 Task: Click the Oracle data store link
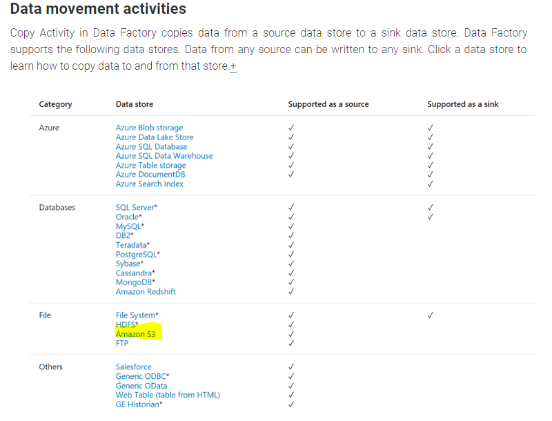pyautogui.click(x=128, y=217)
